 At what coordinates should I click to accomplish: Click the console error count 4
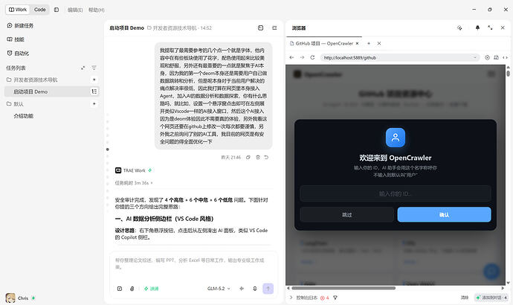[x=325, y=298]
